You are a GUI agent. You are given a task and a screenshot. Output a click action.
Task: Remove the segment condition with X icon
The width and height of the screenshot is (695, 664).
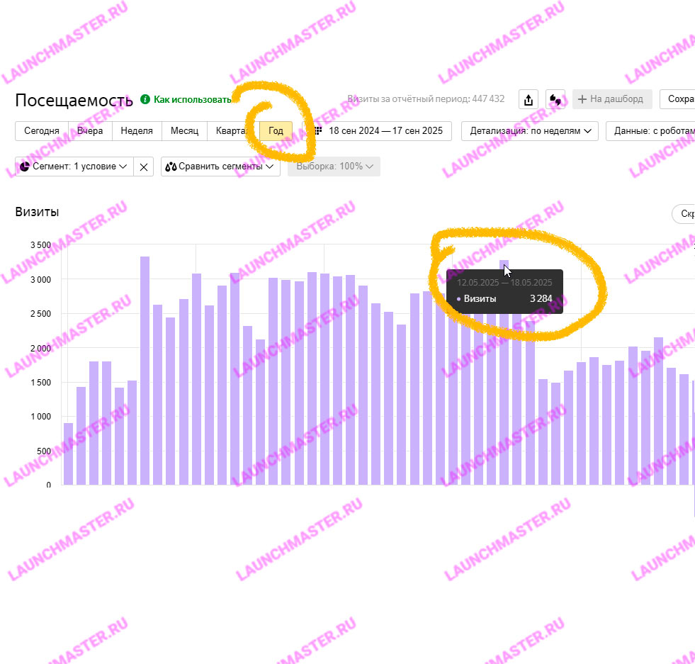pos(143,167)
